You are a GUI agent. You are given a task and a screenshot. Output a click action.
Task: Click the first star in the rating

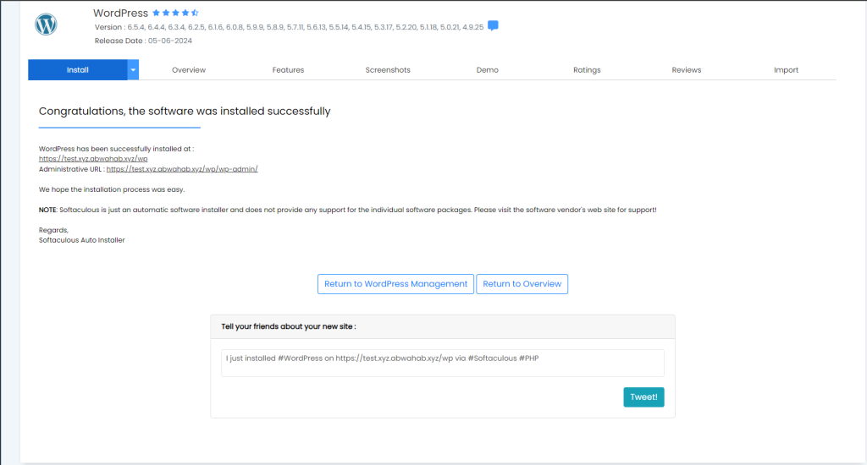(x=156, y=14)
